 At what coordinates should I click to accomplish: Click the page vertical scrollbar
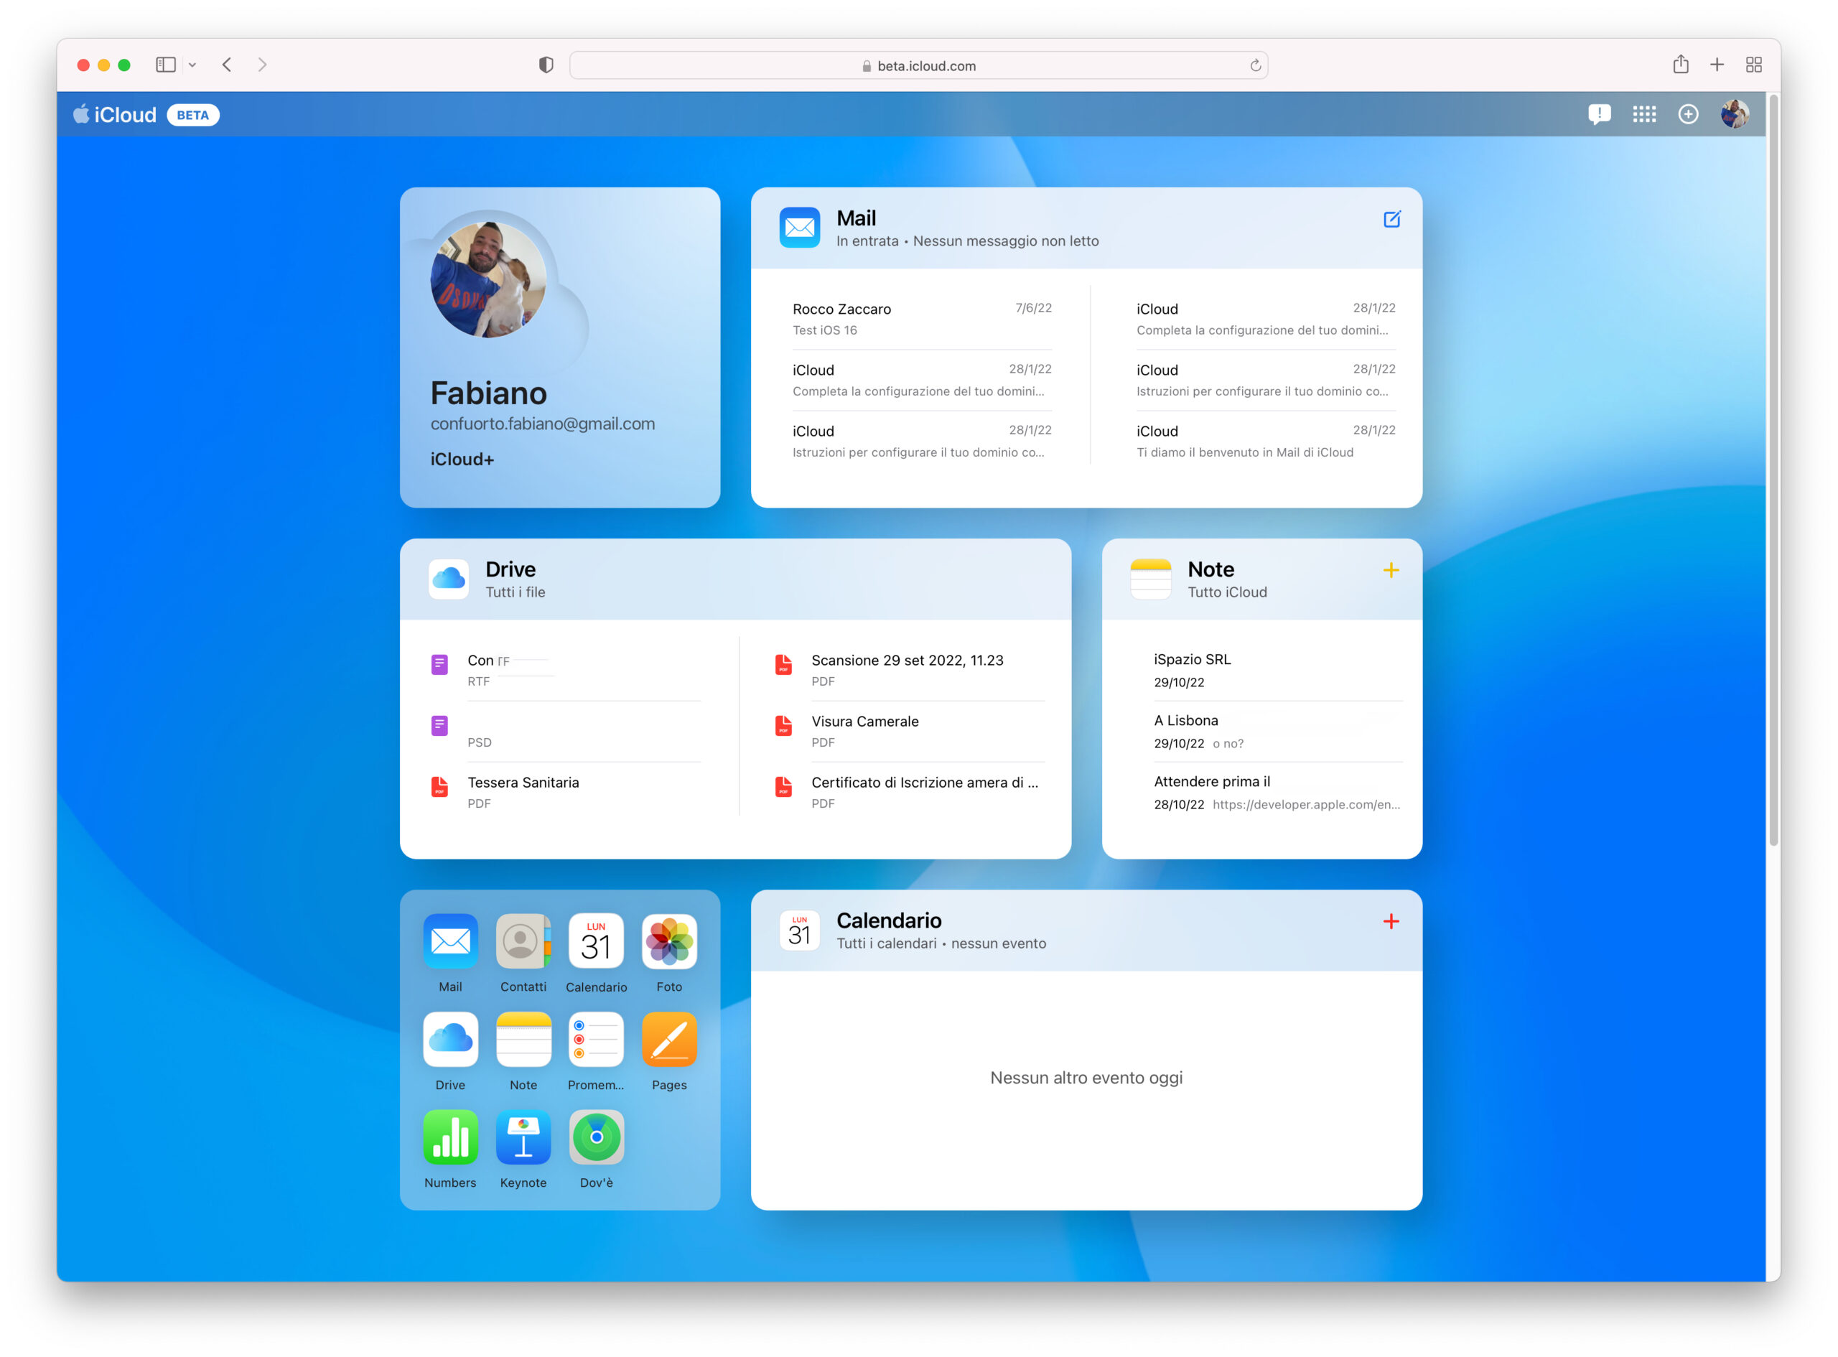click(x=1773, y=468)
